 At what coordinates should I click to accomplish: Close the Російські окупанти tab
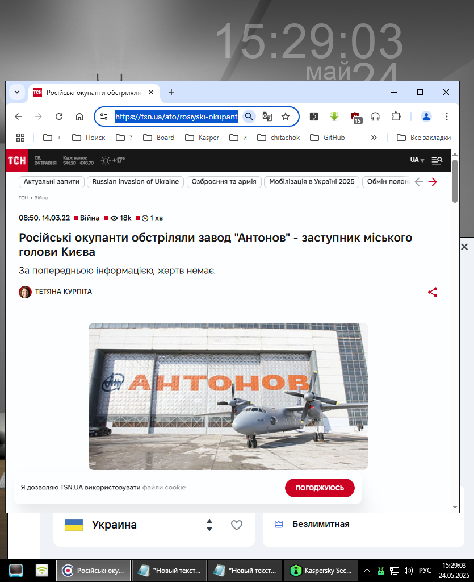[151, 92]
